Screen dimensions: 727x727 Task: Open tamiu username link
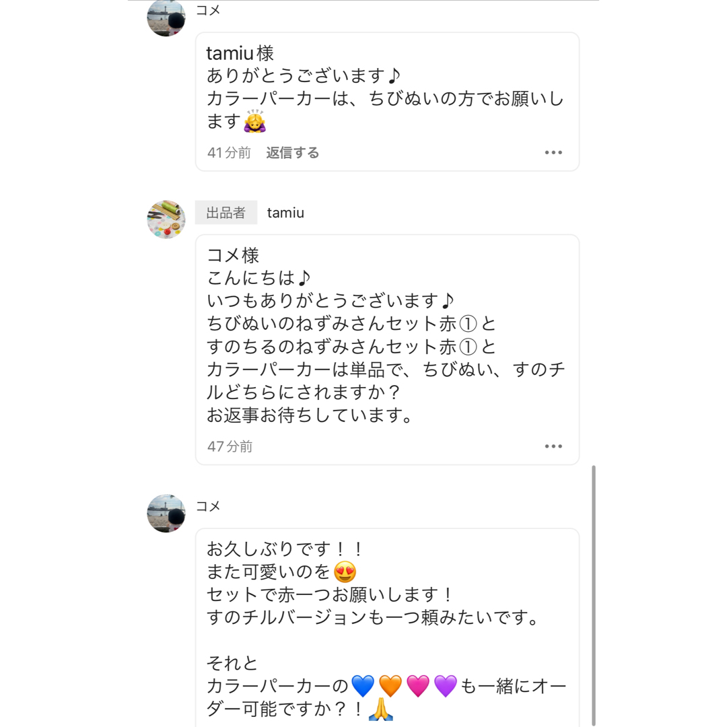point(285,213)
